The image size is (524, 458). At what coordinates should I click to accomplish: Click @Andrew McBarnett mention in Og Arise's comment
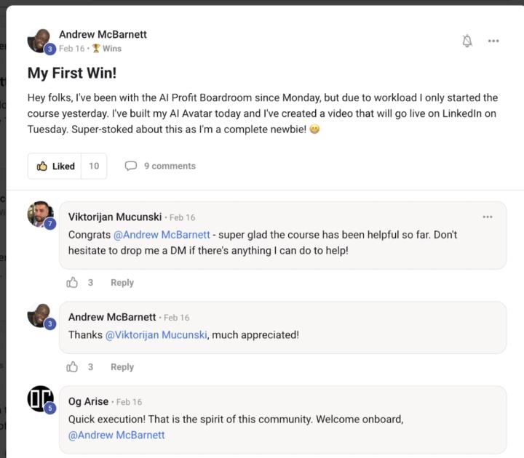(116, 435)
